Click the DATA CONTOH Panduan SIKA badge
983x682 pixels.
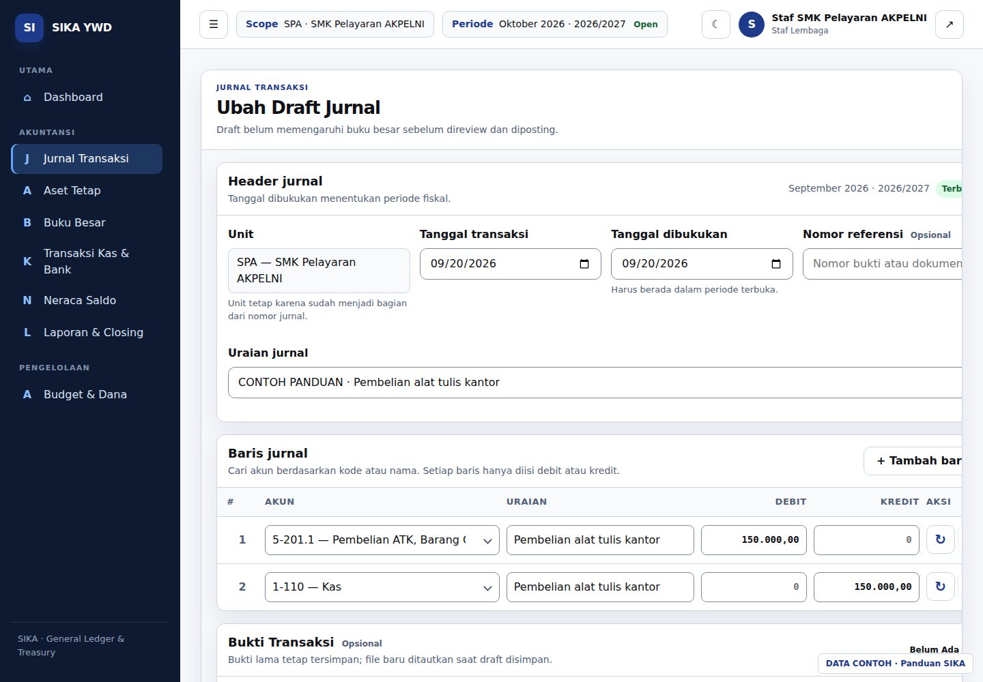896,664
